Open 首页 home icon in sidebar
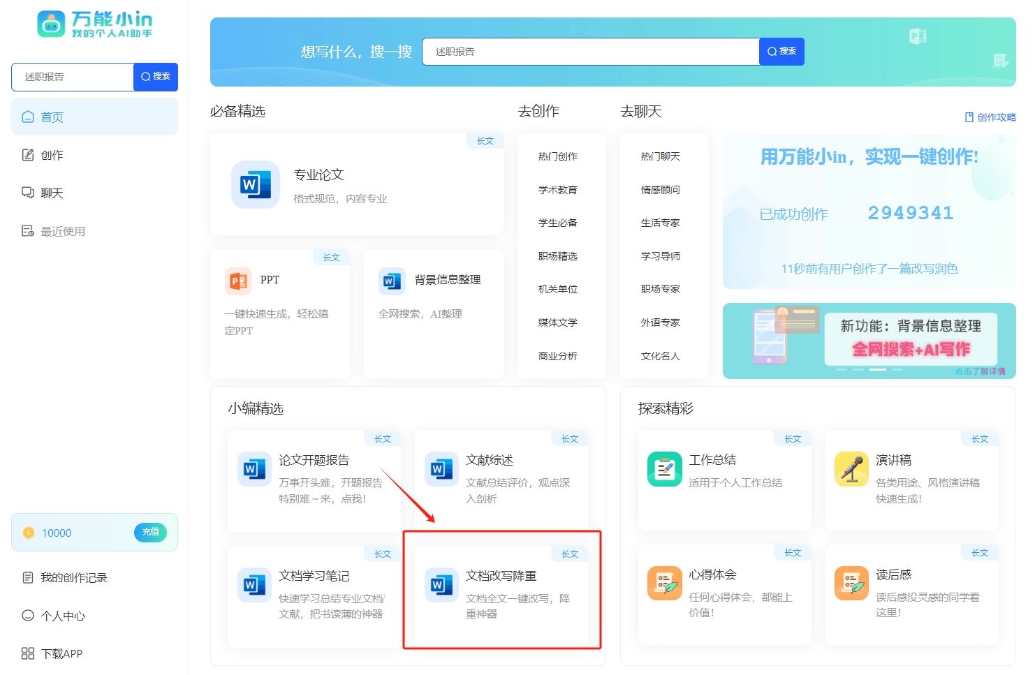The width and height of the screenshot is (1035, 675). (28, 117)
